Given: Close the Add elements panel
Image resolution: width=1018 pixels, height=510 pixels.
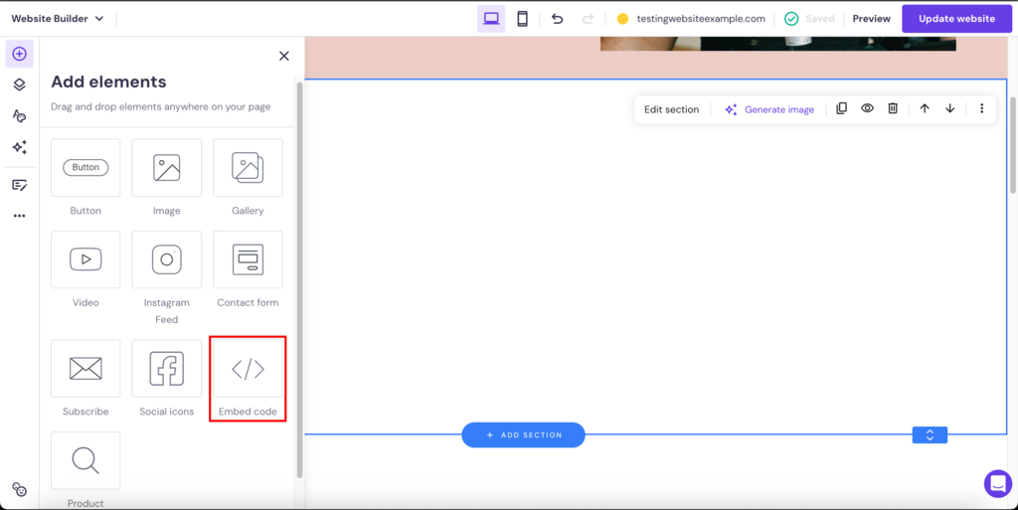Looking at the screenshot, I should (284, 57).
